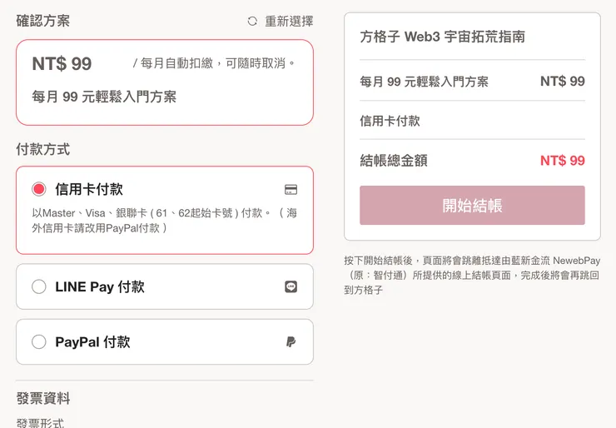Click the PayPal logo icon
Screen dimensions: 616x428
pyautogui.click(x=291, y=342)
